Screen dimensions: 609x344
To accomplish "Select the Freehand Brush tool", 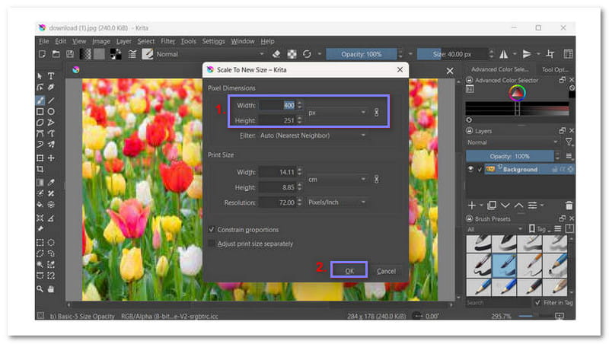I will point(40,100).
